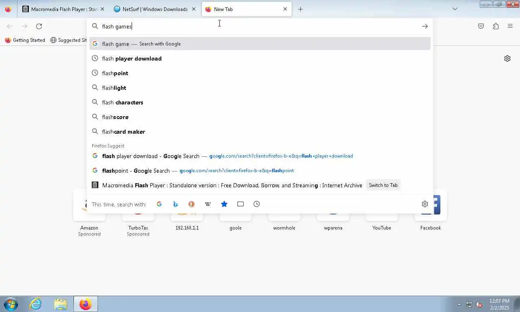Expand the list all tabs chevron
Viewport: 520px width, 312px height.
click(x=455, y=9)
